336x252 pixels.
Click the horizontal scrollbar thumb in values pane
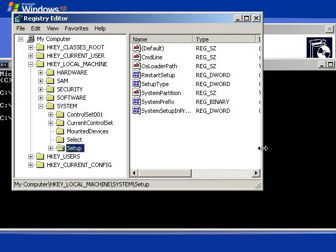164,173
